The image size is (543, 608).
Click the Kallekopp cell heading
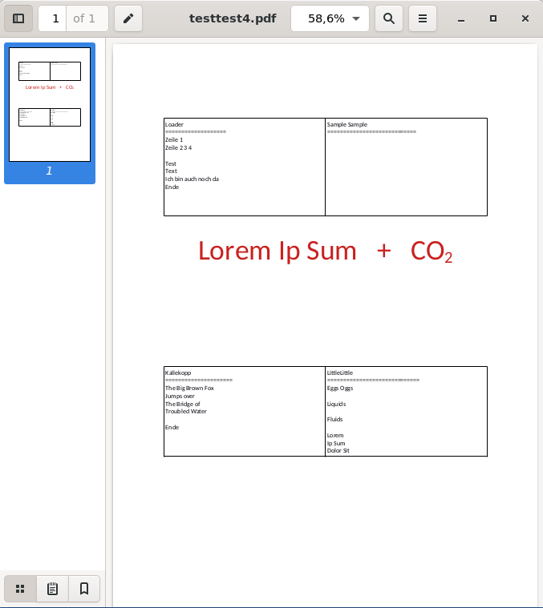[178, 373]
